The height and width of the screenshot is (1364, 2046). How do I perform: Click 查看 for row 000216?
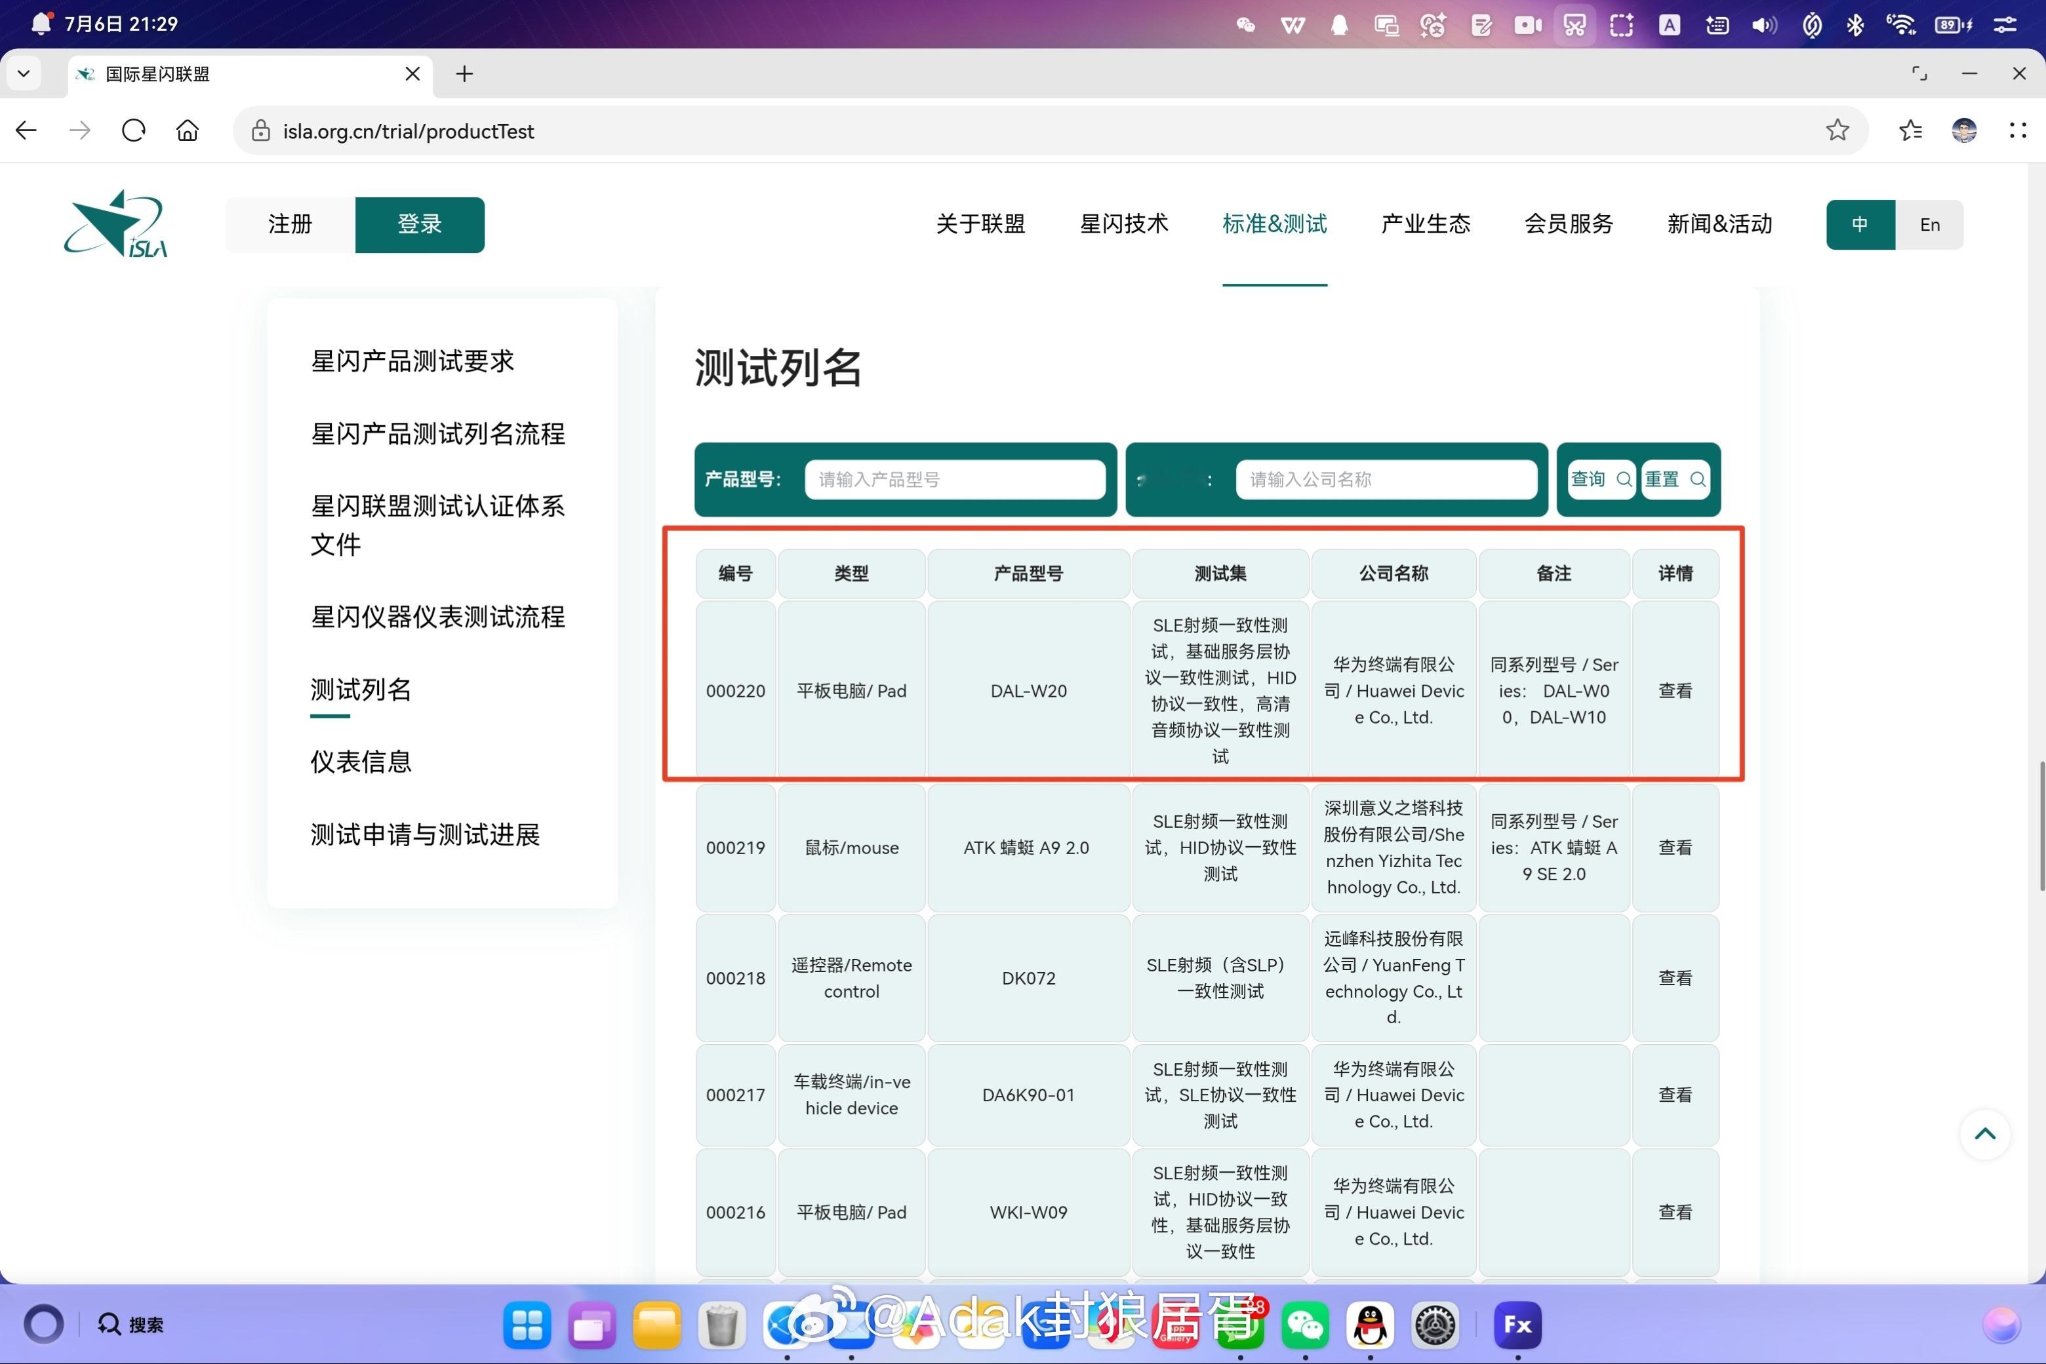[1674, 1213]
